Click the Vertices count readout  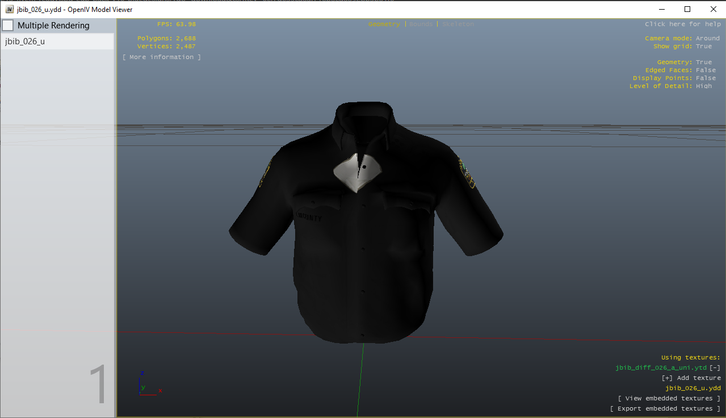pyautogui.click(x=166, y=47)
